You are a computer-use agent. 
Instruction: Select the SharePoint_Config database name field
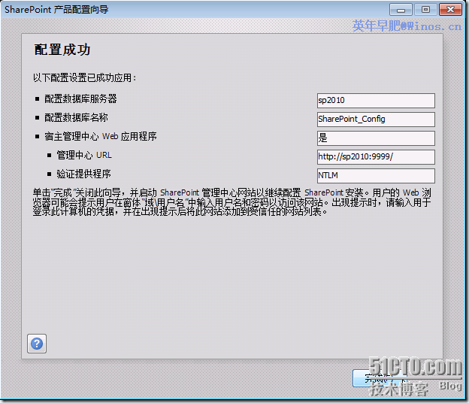[x=376, y=120]
